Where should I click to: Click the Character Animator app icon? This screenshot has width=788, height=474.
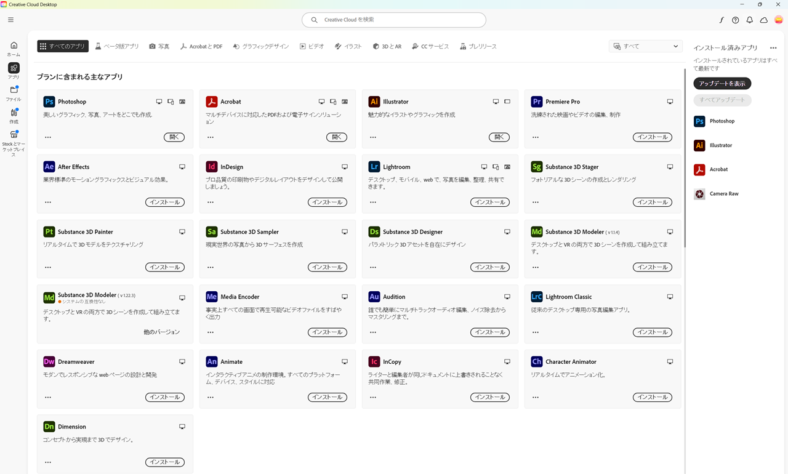(537, 362)
